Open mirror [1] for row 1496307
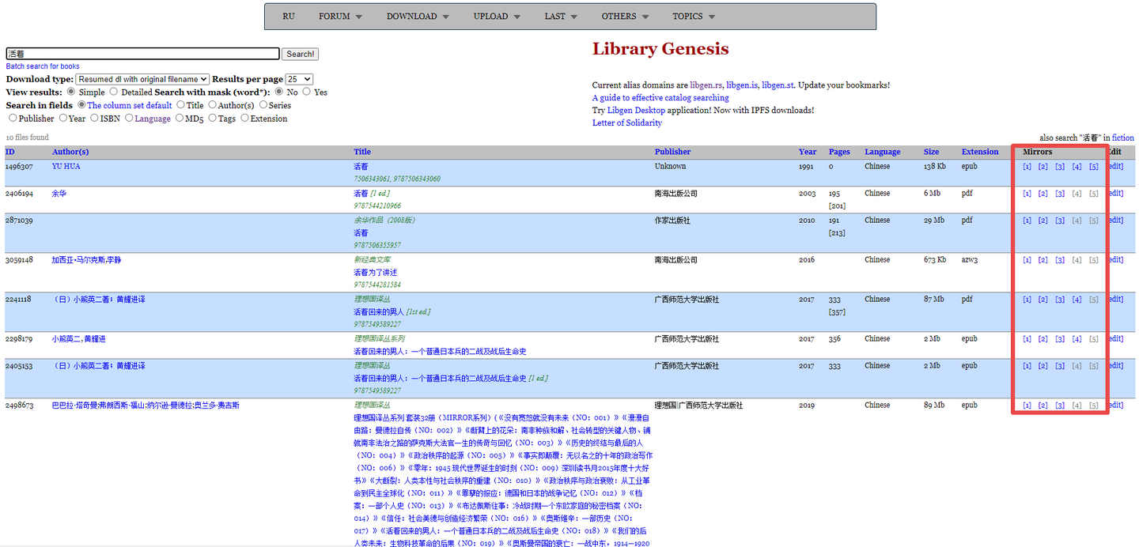The height and width of the screenshot is (547, 1139). click(1027, 167)
